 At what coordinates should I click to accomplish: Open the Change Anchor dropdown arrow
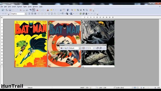(89, 14)
